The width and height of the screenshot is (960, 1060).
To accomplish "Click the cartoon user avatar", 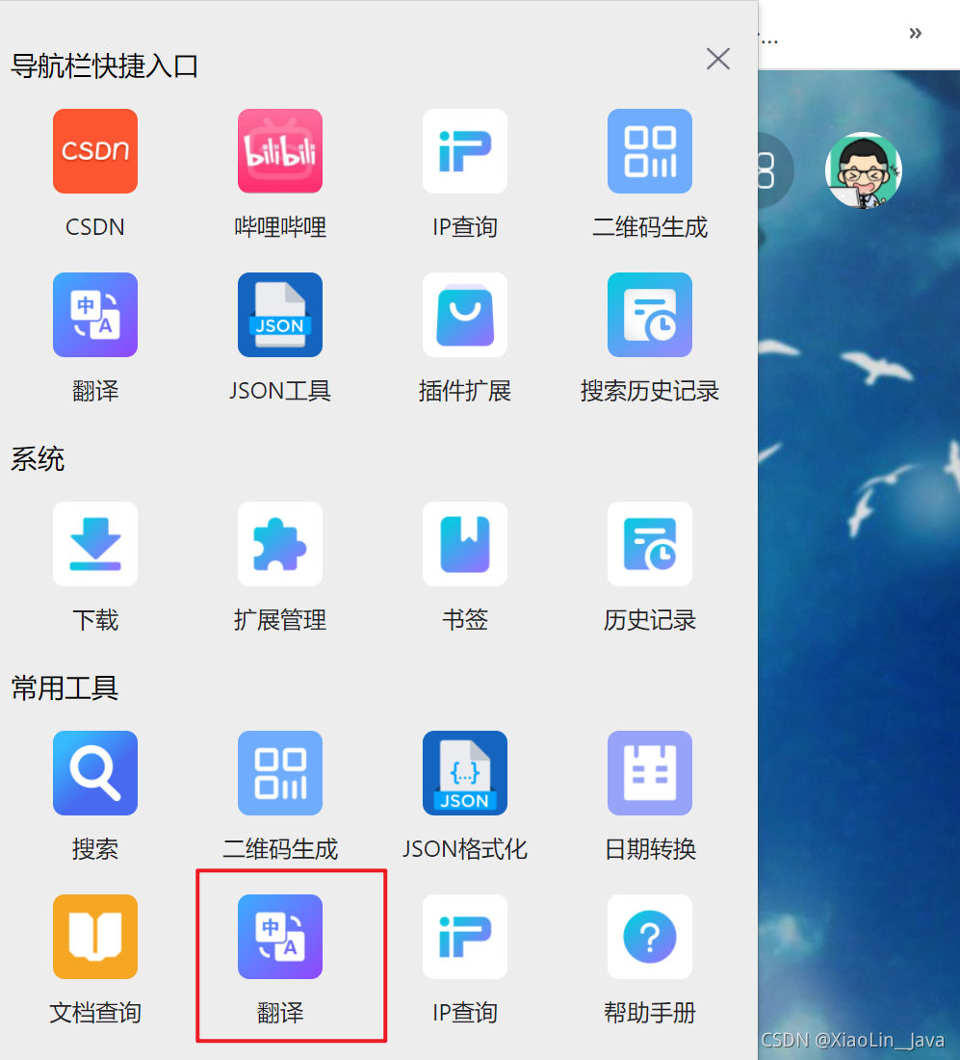I will [864, 170].
